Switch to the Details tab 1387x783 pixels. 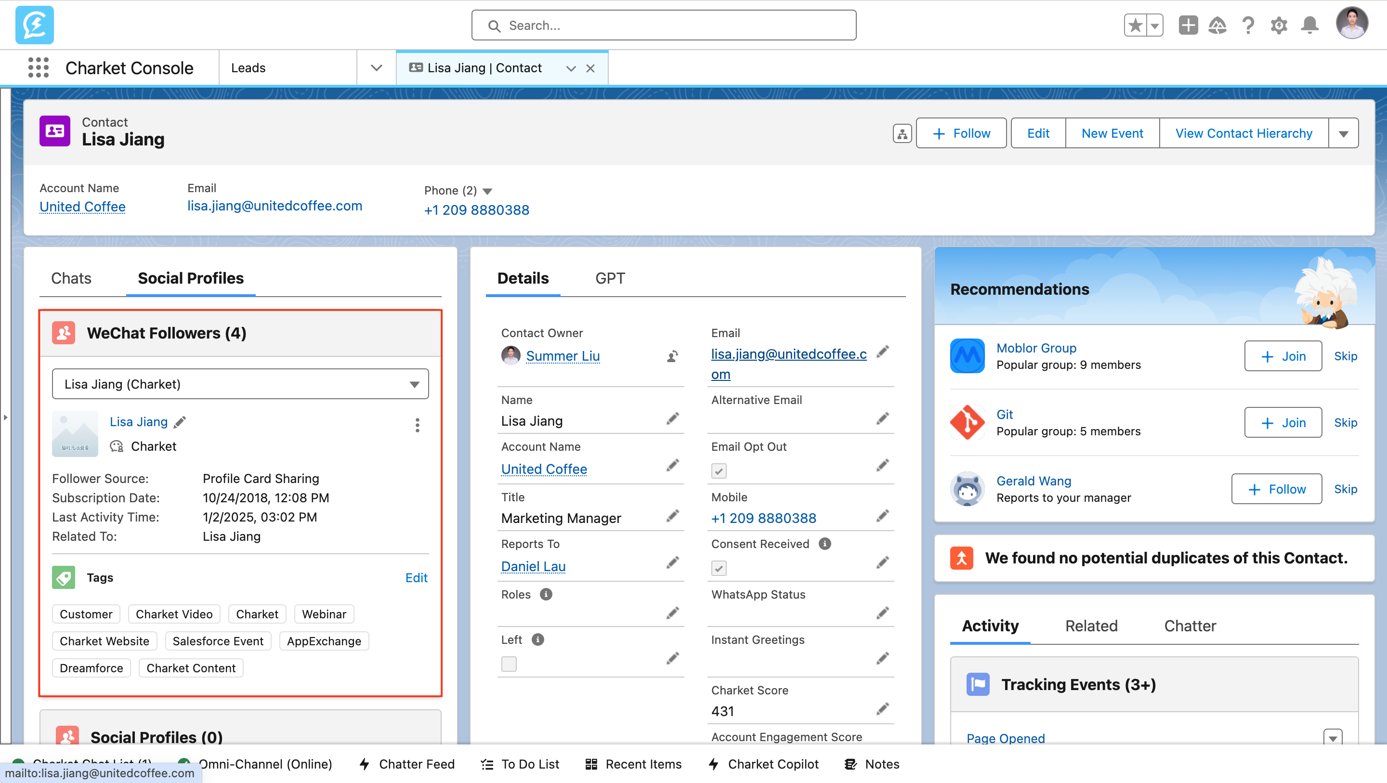point(523,278)
